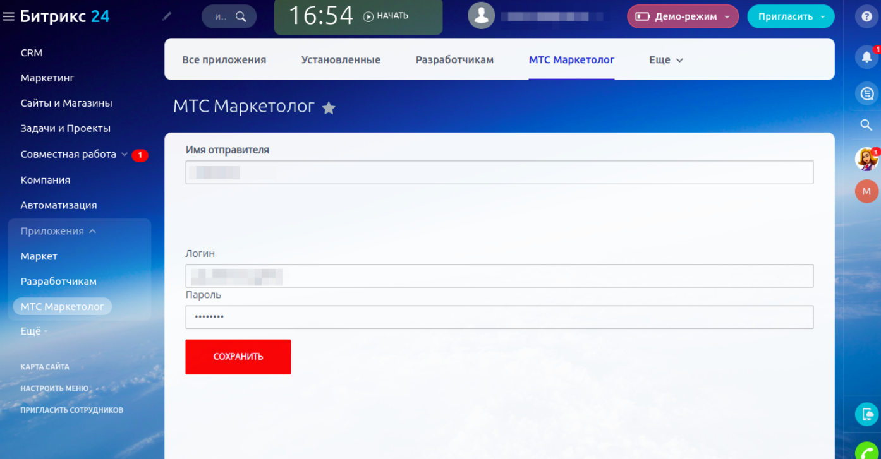This screenshot has height=459, width=881.
Task: Switch to Разработчикам tab
Action: 454,60
